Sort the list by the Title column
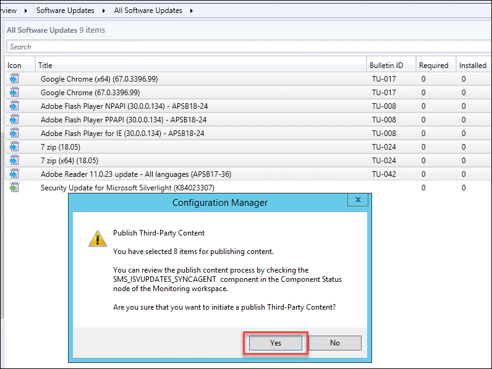The height and width of the screenshot is (369, 492). point(201,66)
